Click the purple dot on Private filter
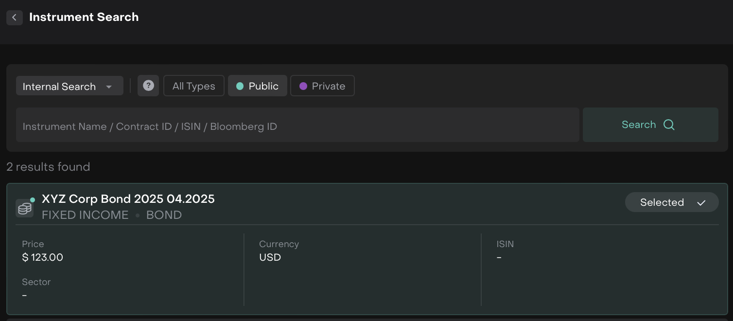733x321 pixels. [303, 86]
